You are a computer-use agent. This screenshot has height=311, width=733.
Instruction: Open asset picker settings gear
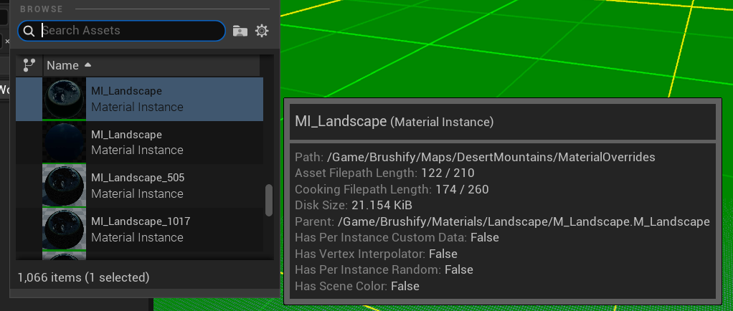coord(262,31)
